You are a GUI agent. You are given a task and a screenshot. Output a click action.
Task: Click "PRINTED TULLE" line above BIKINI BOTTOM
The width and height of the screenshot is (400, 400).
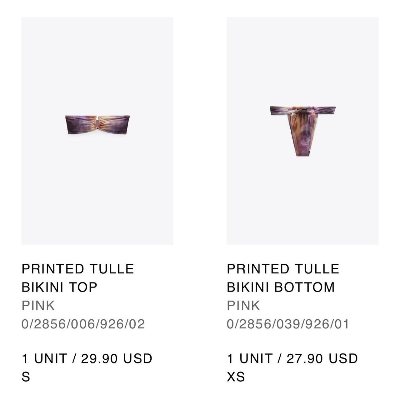coord(283,269)
